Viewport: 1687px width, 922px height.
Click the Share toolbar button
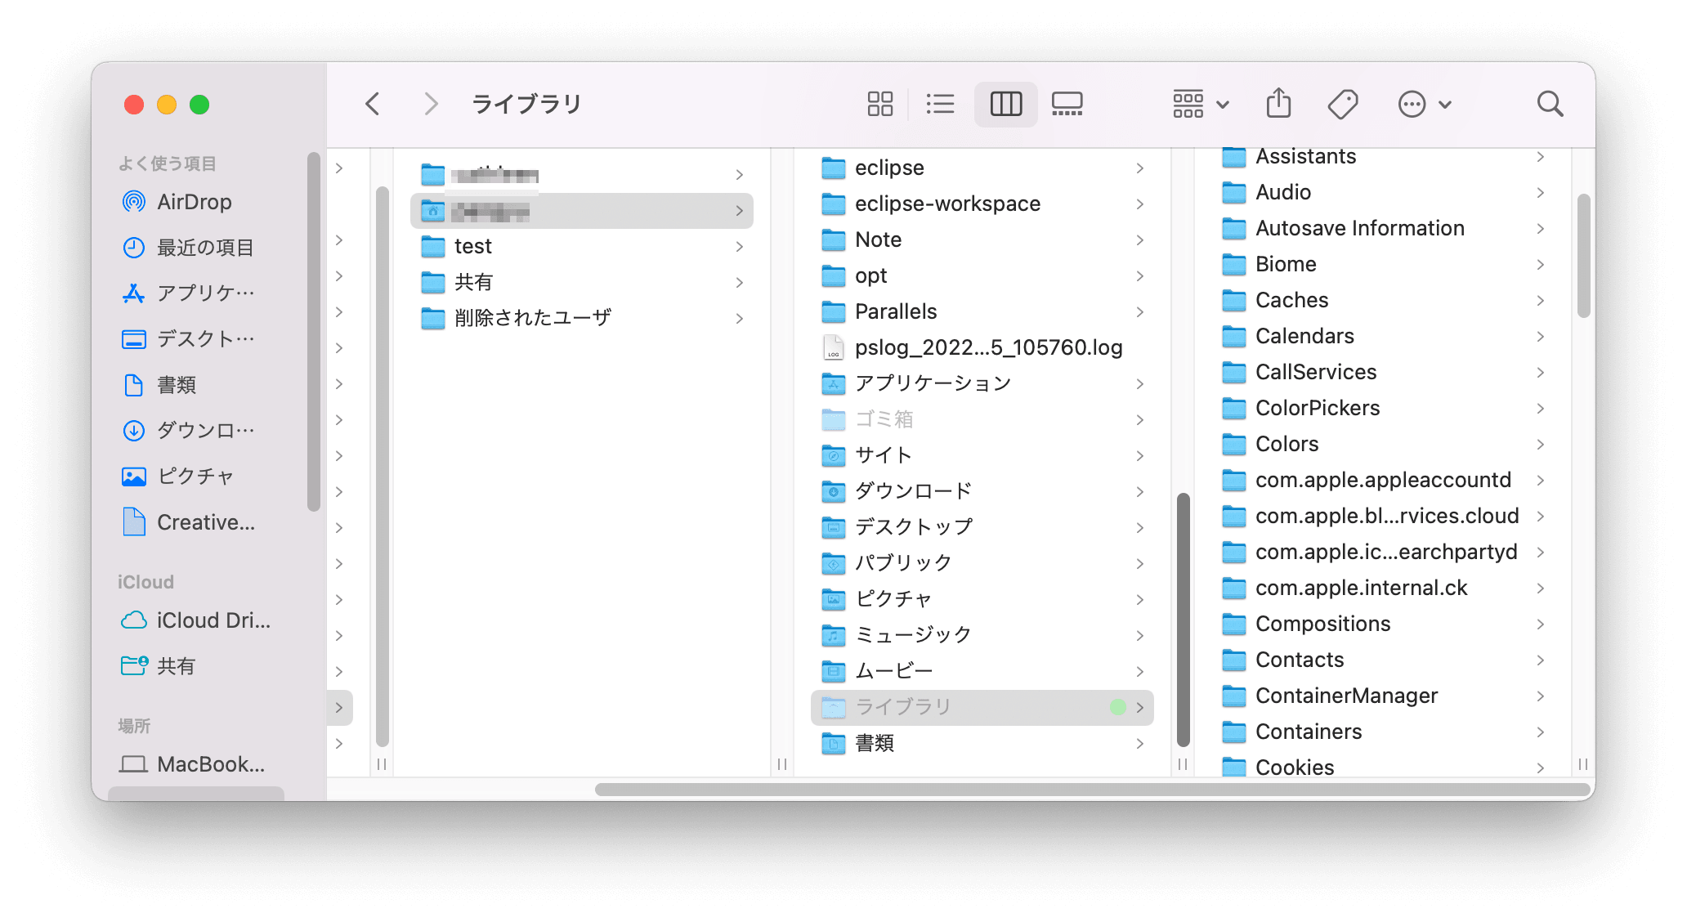click(1278, 104)
